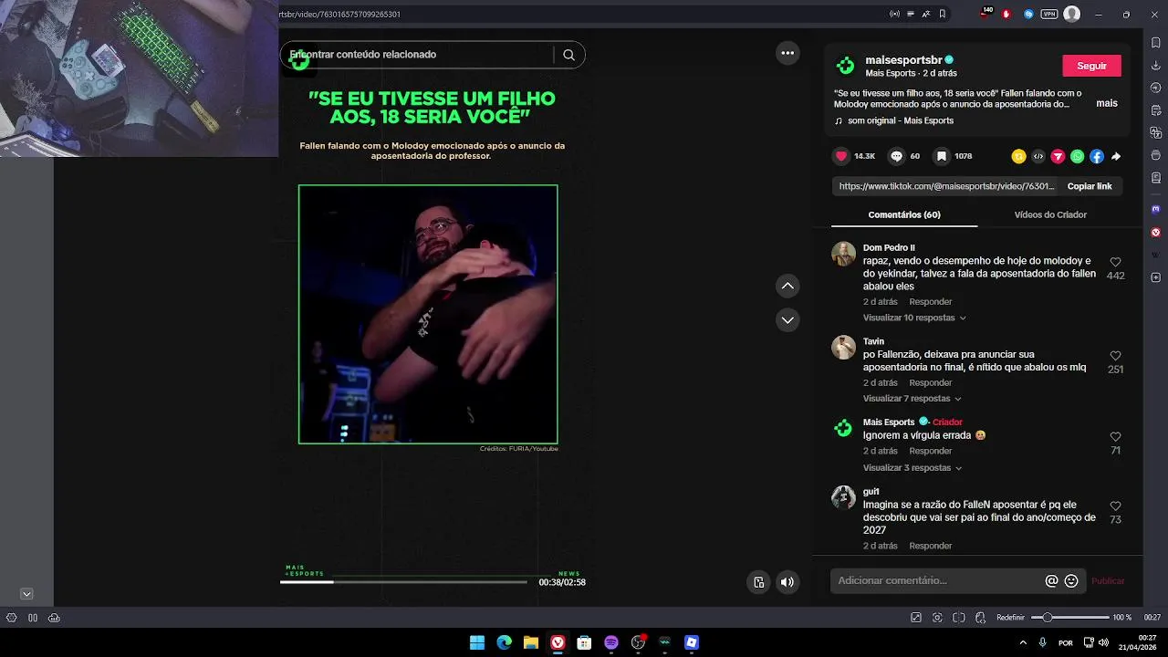Open Dom Pedro II's avatar

click(x=843, y=254)
